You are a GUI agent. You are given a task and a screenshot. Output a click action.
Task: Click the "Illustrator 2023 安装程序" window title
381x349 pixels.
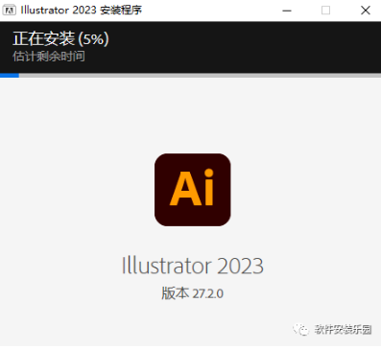coord(82,11)
